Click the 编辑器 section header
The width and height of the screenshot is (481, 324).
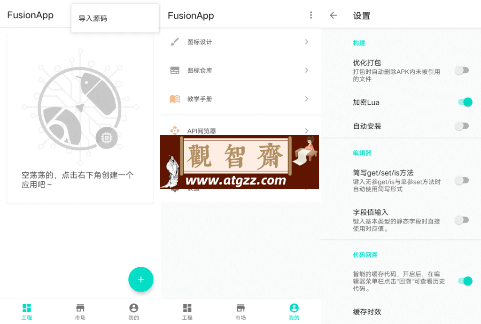(x=362, y=153)
